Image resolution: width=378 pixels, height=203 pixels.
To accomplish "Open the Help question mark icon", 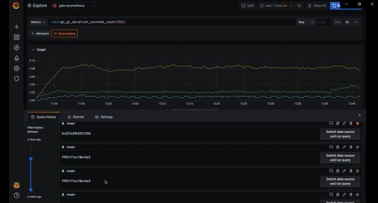I will (16, 195).
